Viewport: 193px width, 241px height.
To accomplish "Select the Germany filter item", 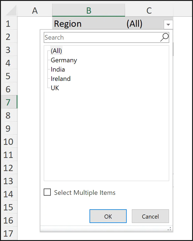I will click(x=64, y=60).
